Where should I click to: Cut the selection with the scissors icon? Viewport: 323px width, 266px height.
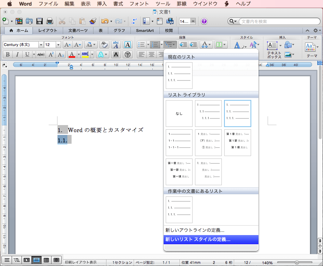pyautogui.click(x=62, y=21)
